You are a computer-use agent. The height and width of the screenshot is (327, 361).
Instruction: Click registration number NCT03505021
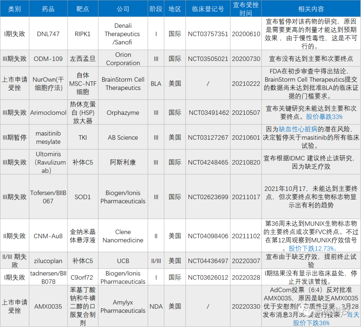tap(208, 59)
